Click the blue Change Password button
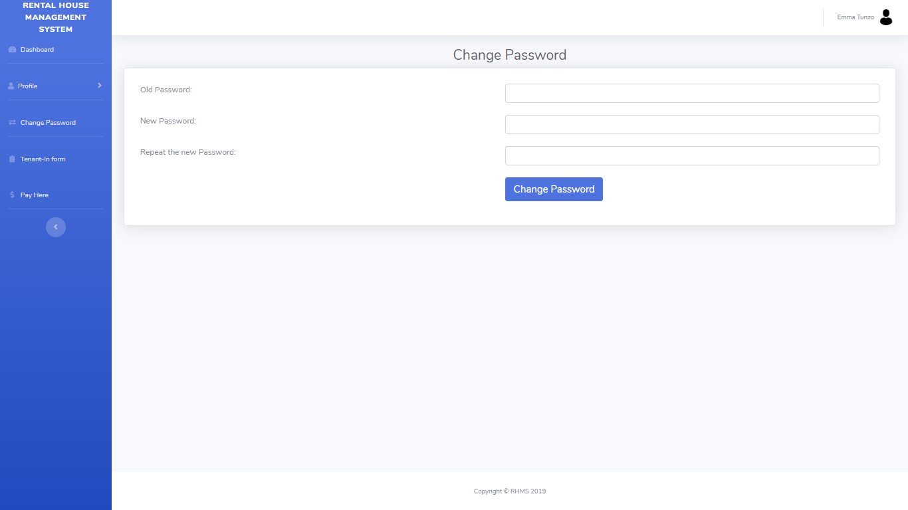 tap(554, 189)
